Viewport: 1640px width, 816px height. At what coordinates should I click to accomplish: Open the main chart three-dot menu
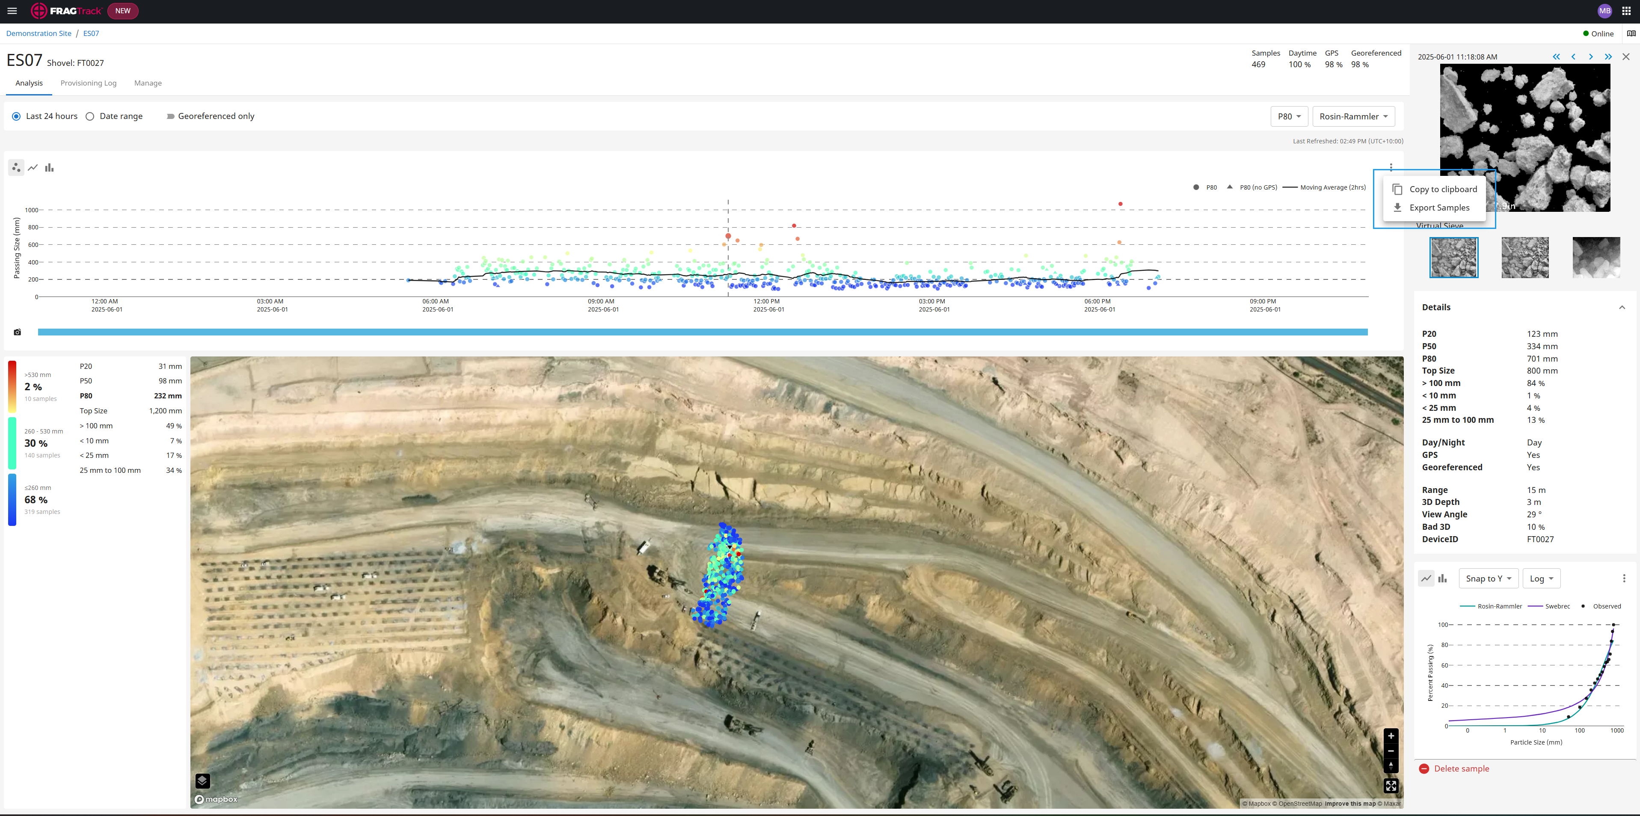(1391, 167)
